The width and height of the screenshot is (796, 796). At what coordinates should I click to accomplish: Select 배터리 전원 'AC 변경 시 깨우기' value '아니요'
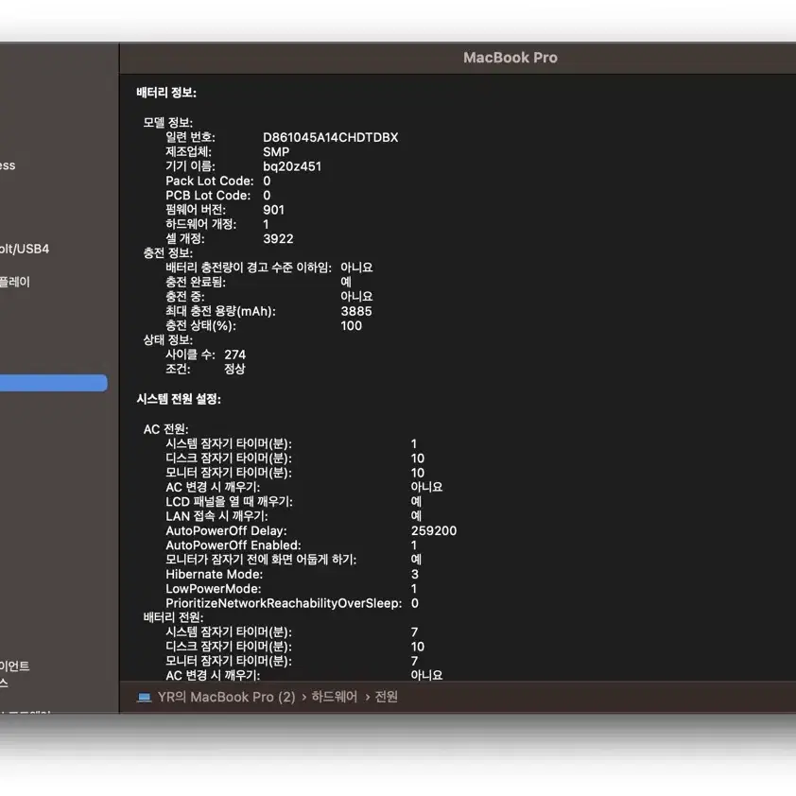(427, 675)
